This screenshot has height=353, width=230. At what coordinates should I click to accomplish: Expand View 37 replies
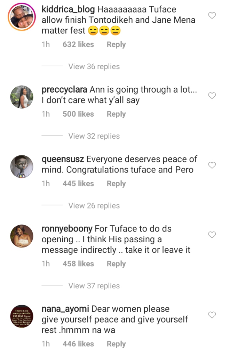point(94,286)
